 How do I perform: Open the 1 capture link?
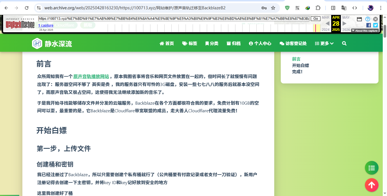(46, 25)
